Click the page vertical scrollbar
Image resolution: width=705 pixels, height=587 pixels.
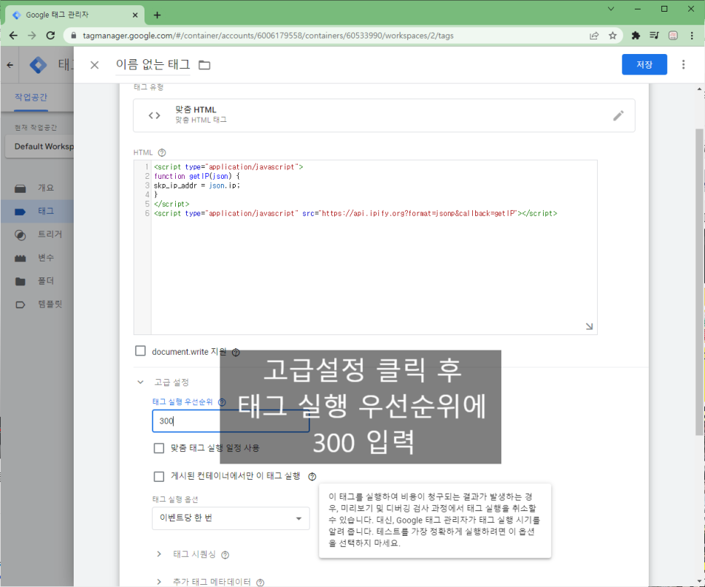[x=699, y=281]
